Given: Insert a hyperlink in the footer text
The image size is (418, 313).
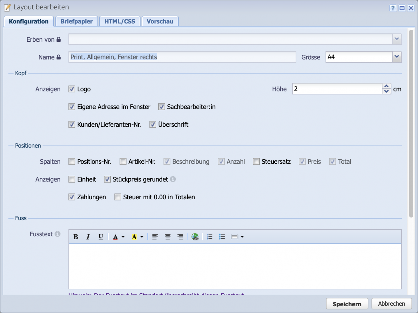Looking at the screenshot, I should 195,237.
